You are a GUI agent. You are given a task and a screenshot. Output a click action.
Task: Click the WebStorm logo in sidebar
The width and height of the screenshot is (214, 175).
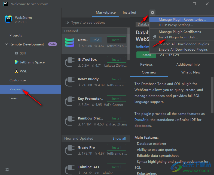point(8,19)
